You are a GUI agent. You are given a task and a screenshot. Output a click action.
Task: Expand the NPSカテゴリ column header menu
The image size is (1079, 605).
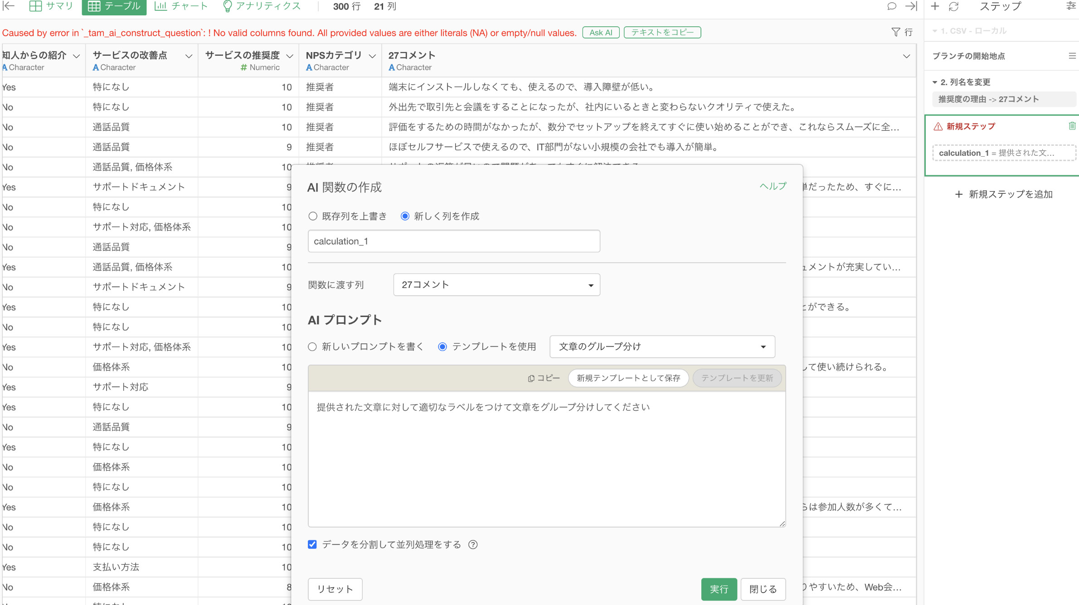[372, 56]
